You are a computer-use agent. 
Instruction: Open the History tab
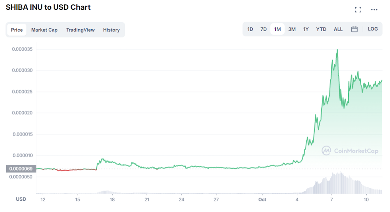(112, 30)
